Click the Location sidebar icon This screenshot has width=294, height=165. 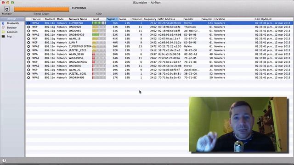(3, 32)
